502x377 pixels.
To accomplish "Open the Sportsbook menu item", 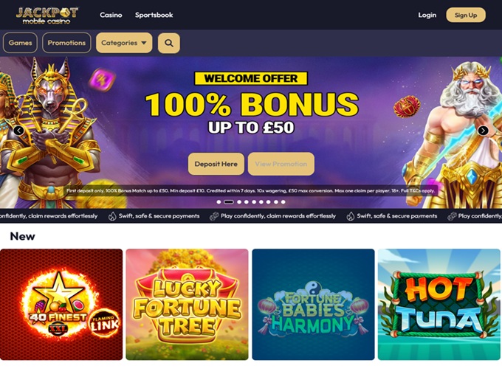I will coord(154,15).
